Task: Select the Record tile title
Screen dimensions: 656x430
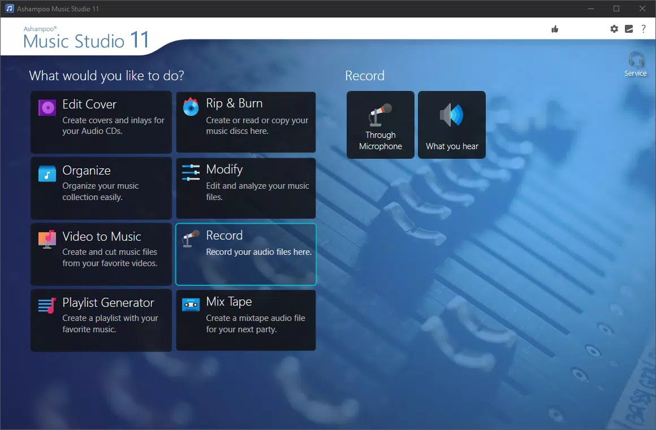Action: (x=225, y=235)
